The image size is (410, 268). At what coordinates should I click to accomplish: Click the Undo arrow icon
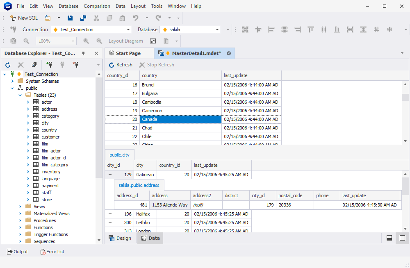[x=135, y=18]
